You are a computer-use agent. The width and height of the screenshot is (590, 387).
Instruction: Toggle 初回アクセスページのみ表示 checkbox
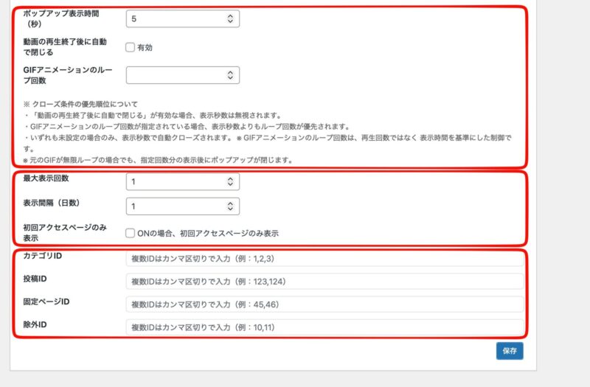[x=130, y=233]
